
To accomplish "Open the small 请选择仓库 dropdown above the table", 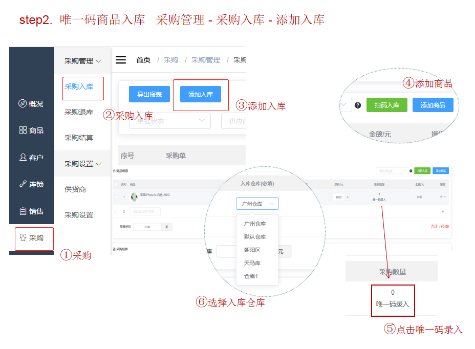I will click(392, 171).
